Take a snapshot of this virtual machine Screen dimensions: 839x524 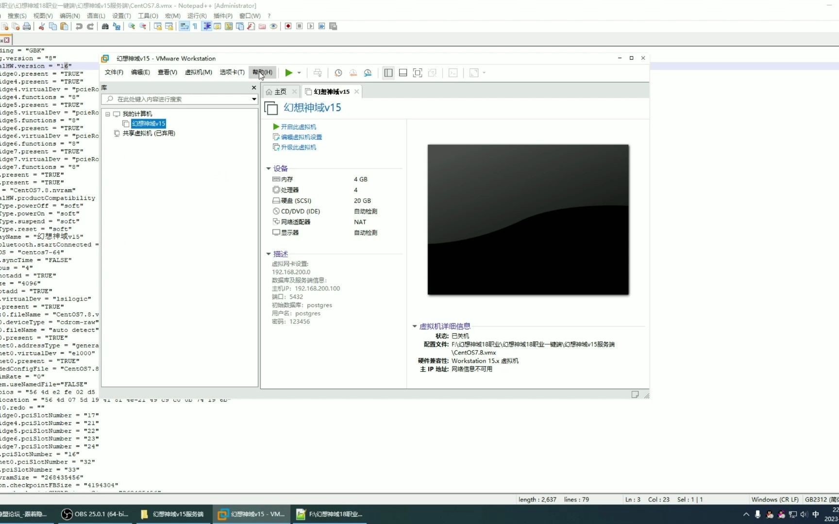click(x=338, y=73)
